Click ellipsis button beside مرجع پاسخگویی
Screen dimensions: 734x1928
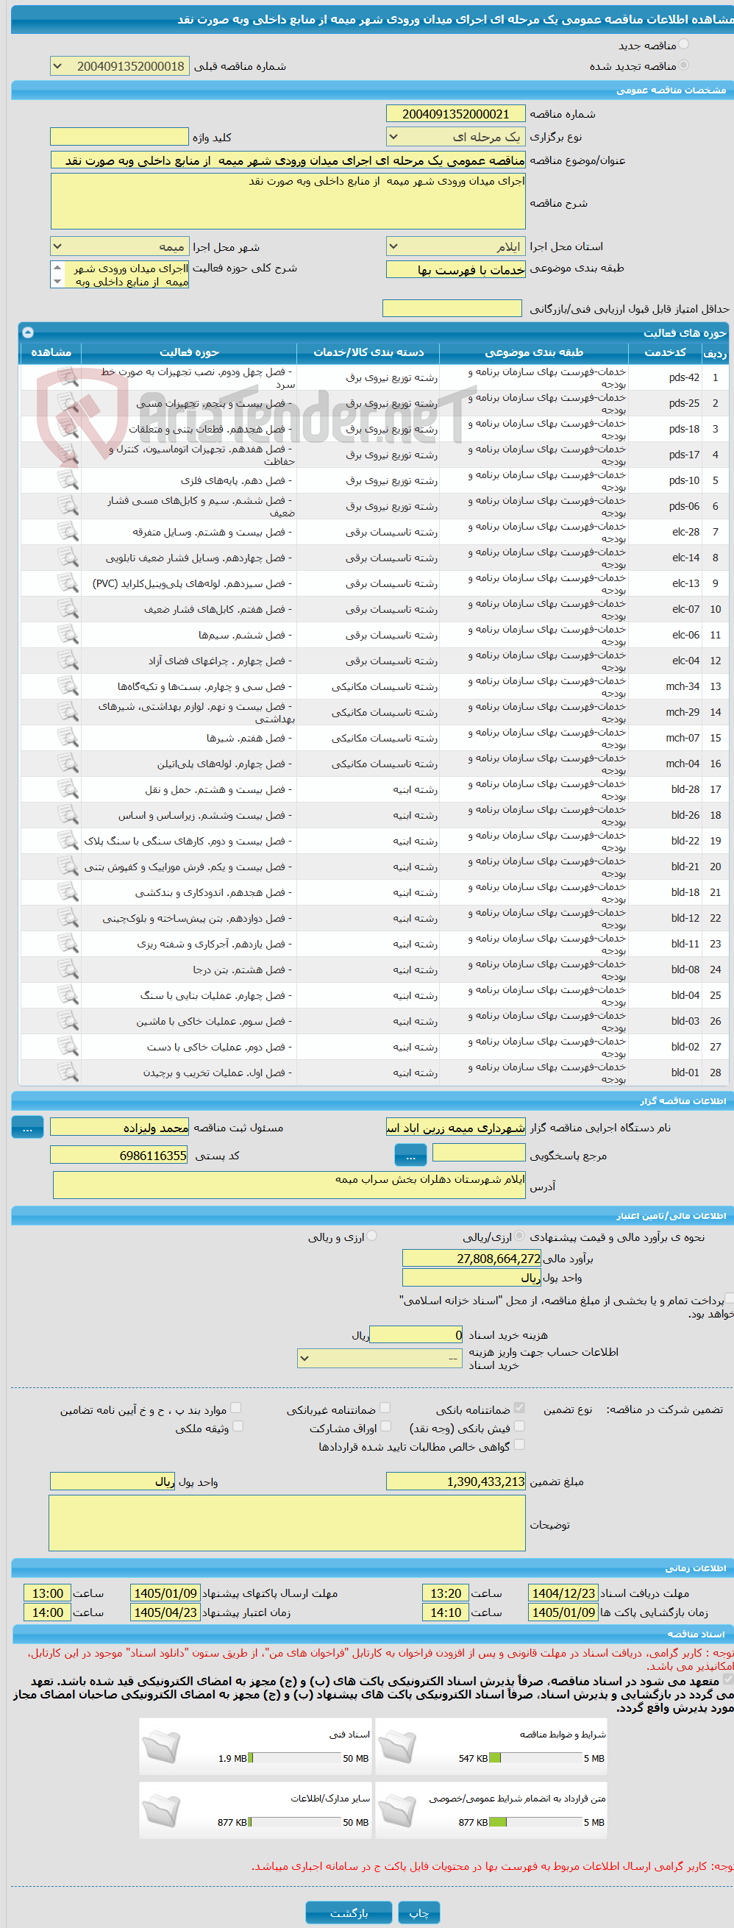[x=410, y=1156]
